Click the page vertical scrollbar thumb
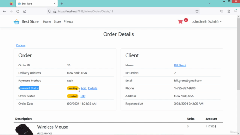 (x=238, y=54)
